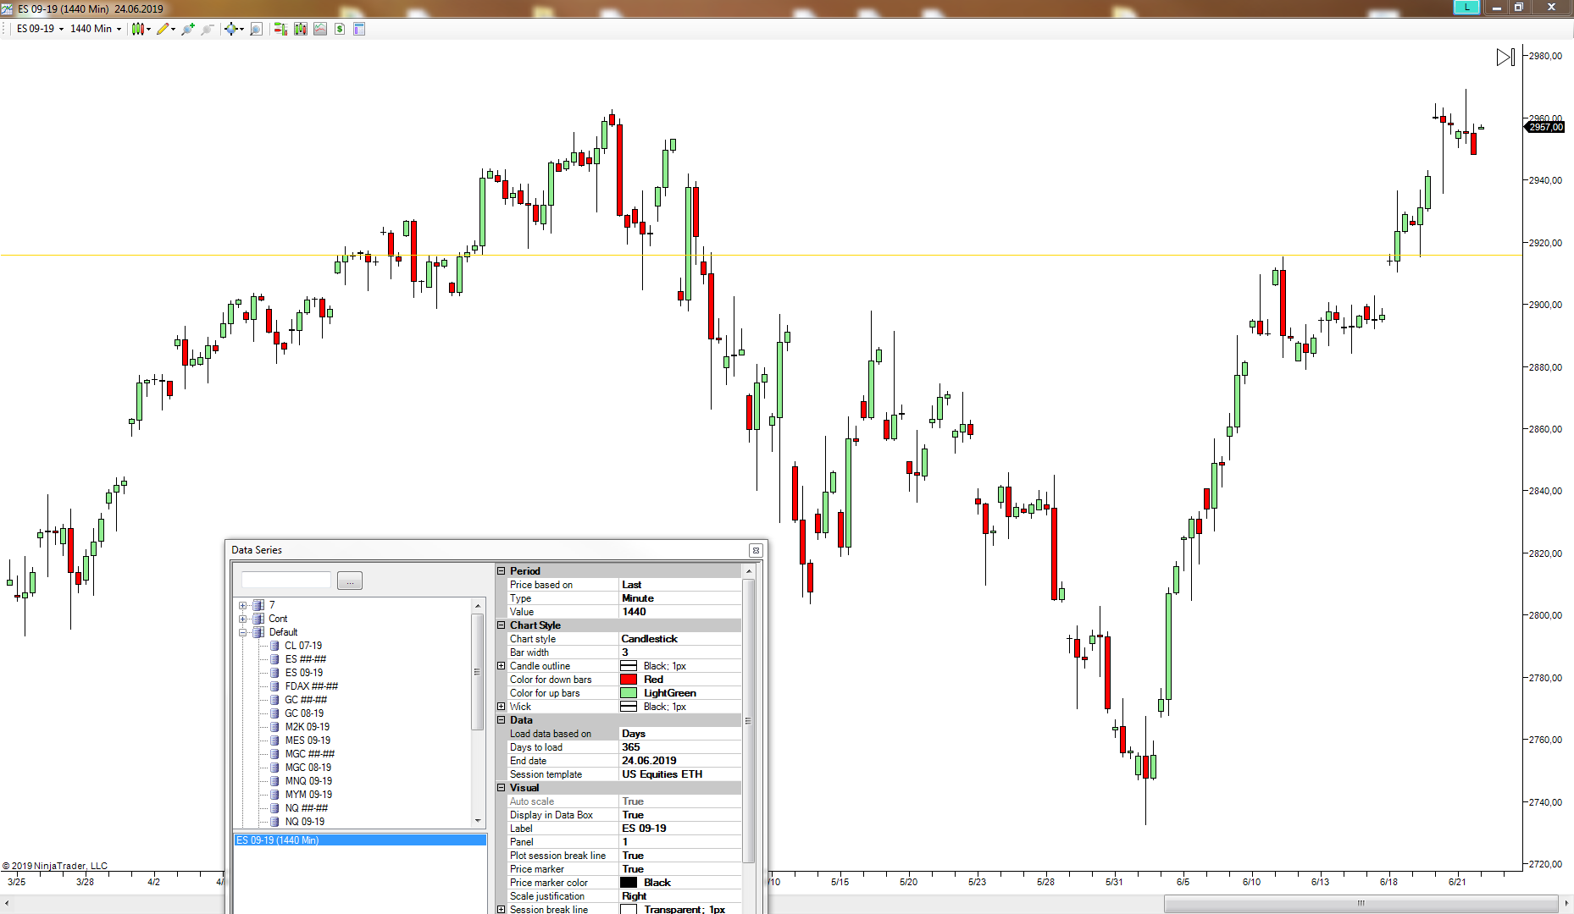1574x914 pixels.
Task: Expand the 7 instrument list node
Action: [x=242, y=605]
